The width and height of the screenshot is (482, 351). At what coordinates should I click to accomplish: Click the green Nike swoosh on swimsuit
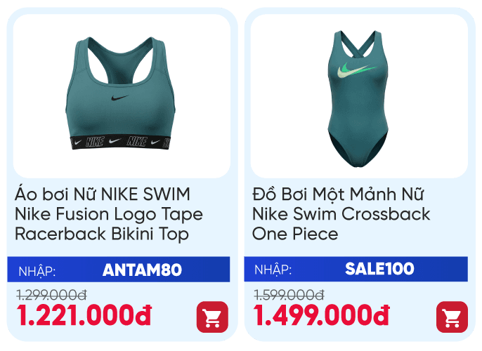356,69
